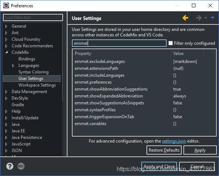This screenshot has height=176, width=219.
Task: Click the forward navigation arrow
Action: [x=199, y=18]
